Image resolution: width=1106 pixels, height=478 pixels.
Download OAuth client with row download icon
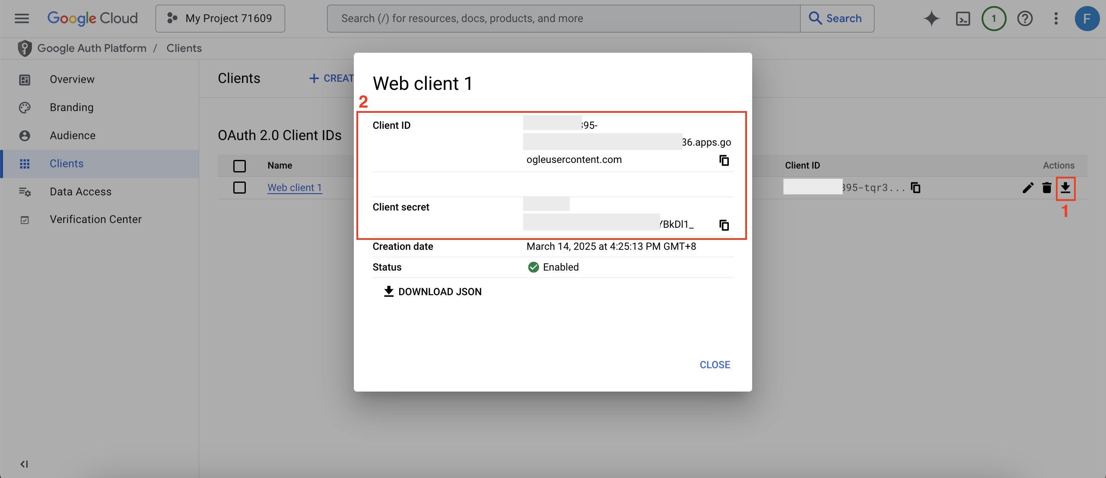pos(1065,188)
